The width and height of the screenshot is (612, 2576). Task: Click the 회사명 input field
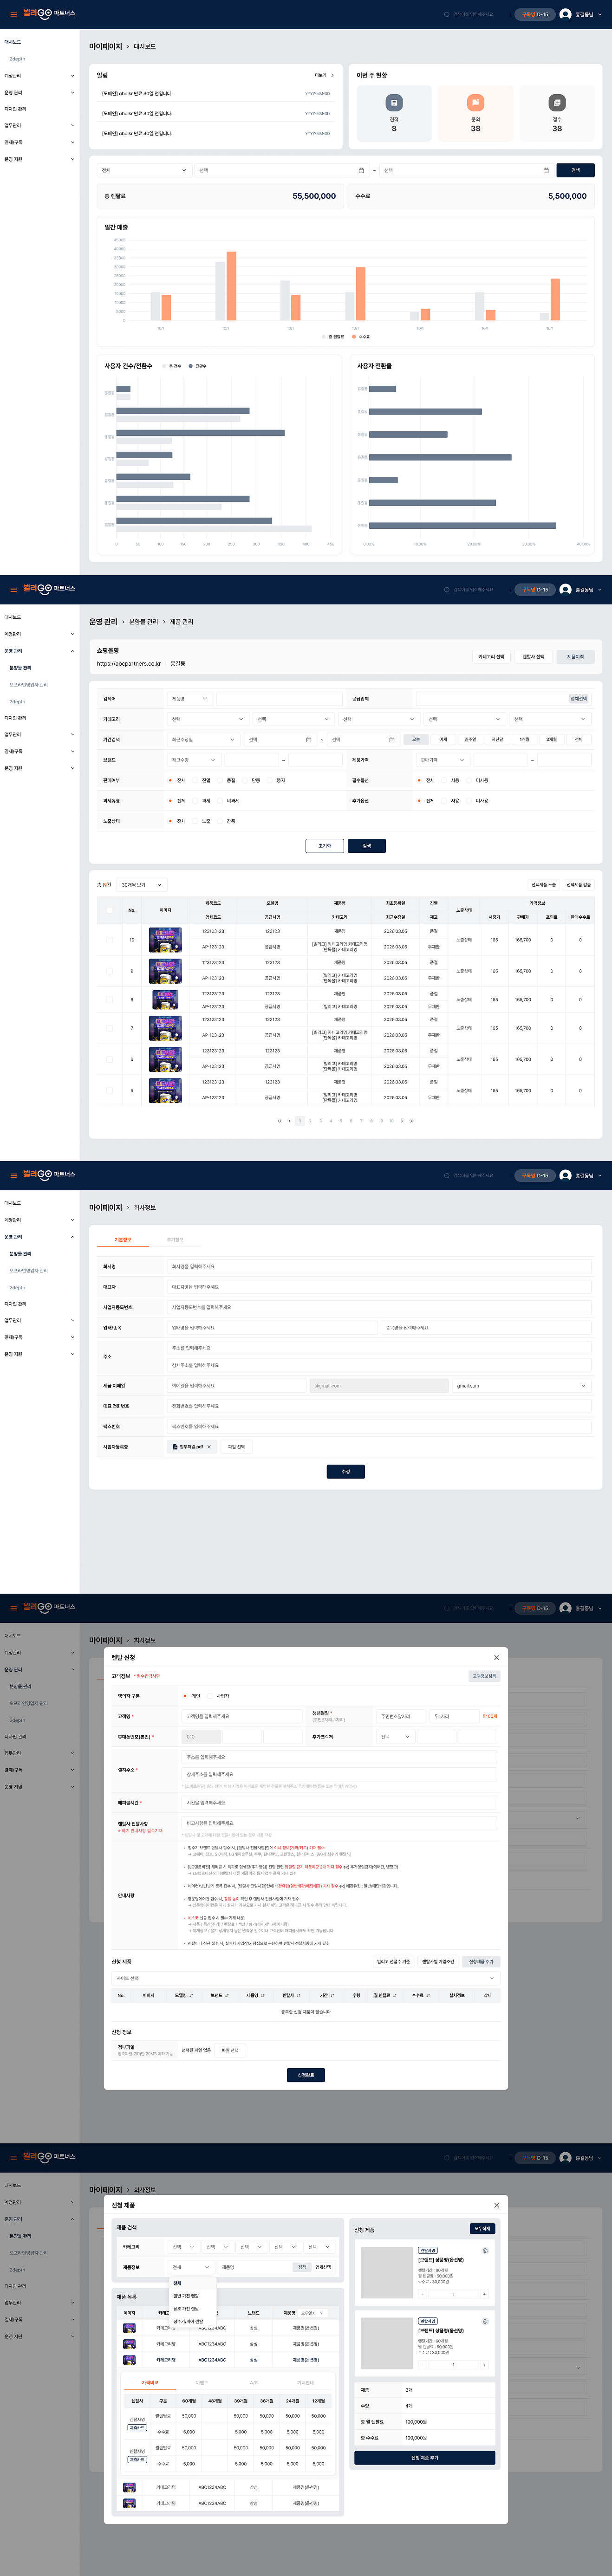pyautogui.click(x=379, y=1266)
